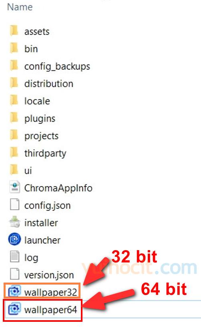Click the wallpaper32 file name
Image resolution: width=201 pixels, height=327 pixels.
(51, 292)
